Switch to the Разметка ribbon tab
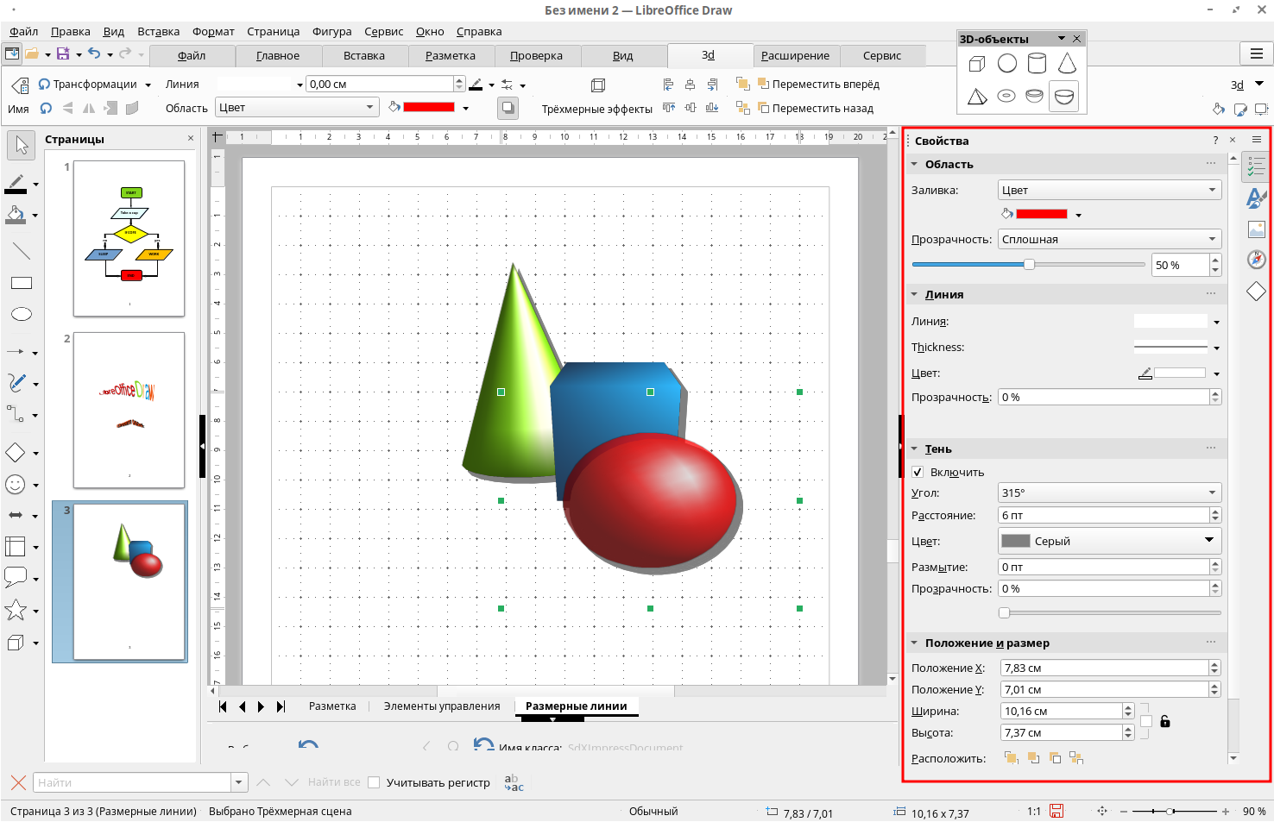 coord(450,55)
